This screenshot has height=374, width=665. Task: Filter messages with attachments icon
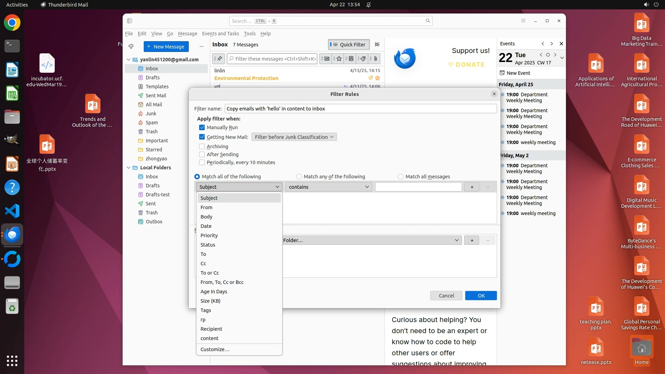tap(375, 59)
